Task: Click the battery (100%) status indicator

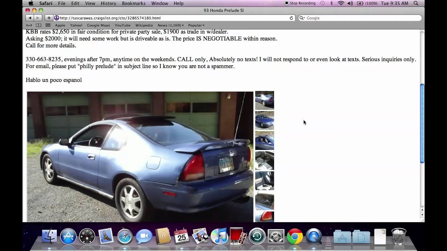Action: click(367, 3)
